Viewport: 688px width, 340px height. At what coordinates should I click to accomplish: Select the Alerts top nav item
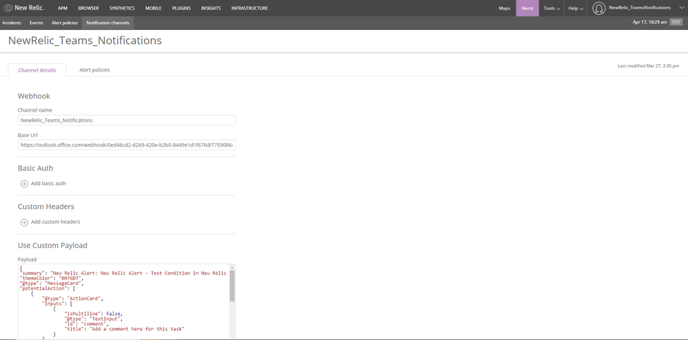[x=527, y=8]
